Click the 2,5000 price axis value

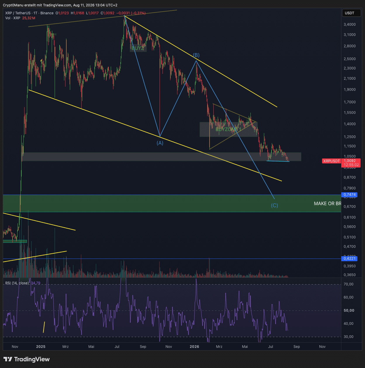tap(350, 59)
